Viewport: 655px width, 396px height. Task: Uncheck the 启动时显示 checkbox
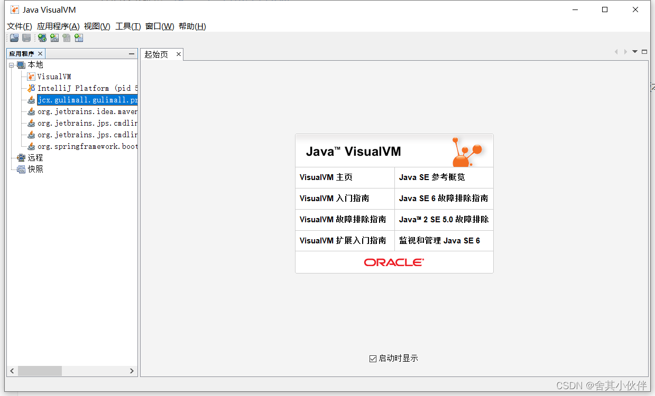373,359
